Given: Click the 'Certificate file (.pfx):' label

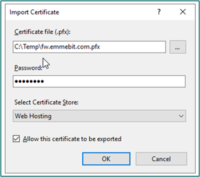Looking at the screenshot, I should click(x=42, y=32).
